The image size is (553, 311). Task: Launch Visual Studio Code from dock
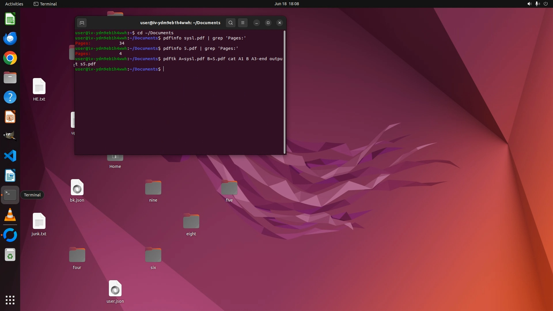(x=10, y=156)
